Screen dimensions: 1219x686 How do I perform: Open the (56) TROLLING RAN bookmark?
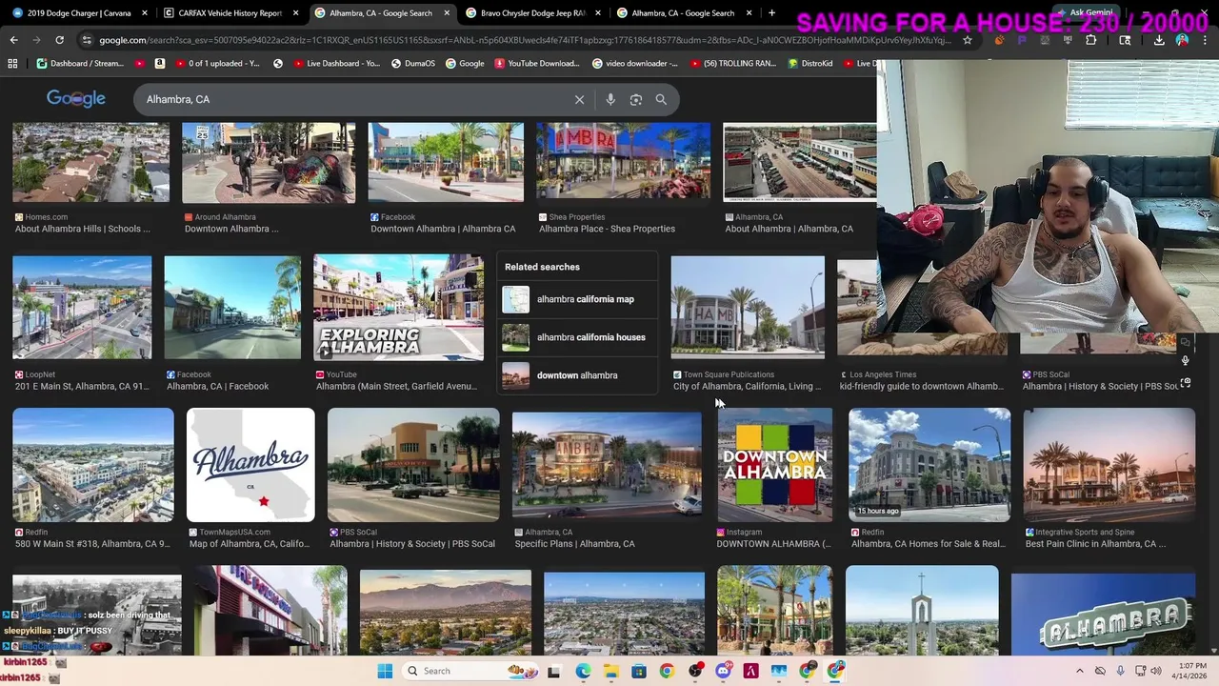point(731,63)
